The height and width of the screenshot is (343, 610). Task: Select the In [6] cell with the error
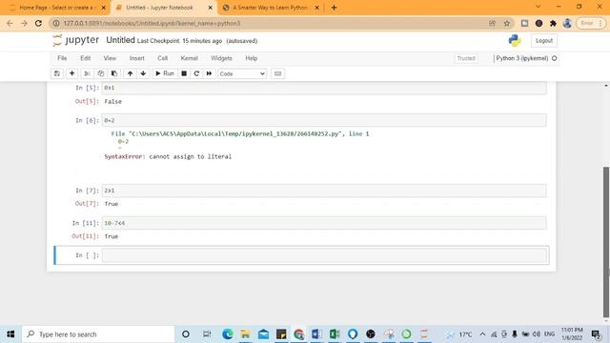[324, 121]
